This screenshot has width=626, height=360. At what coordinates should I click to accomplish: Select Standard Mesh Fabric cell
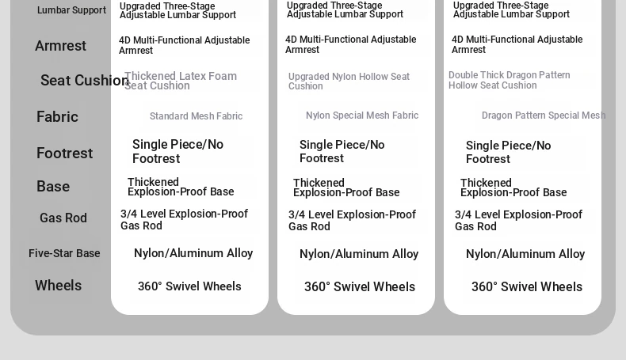point(196,116)
